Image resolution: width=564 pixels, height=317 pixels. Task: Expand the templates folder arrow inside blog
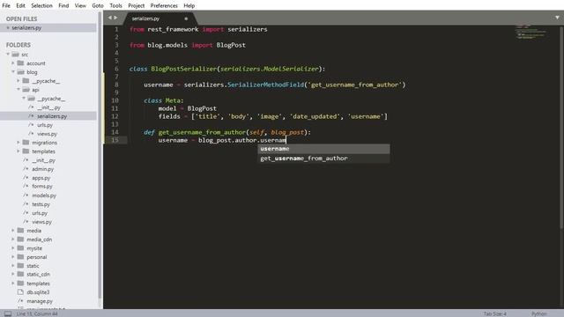(19, 151)
